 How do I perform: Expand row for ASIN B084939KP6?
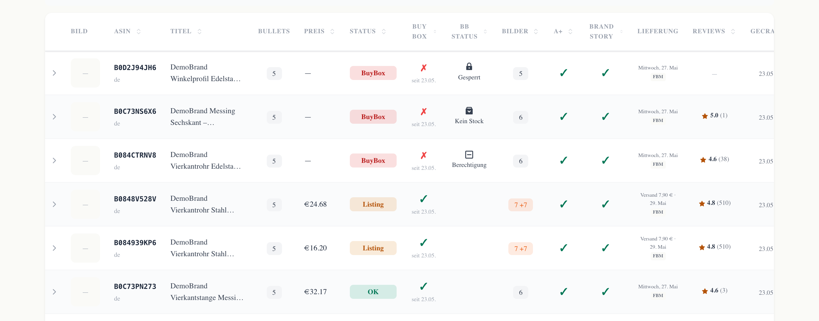[x=54, y=248]
